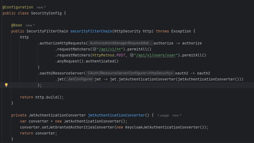This screenshot has width=254, height=143.
Task: Click the standalone "http" line
Action: click(x=24, y=37)
